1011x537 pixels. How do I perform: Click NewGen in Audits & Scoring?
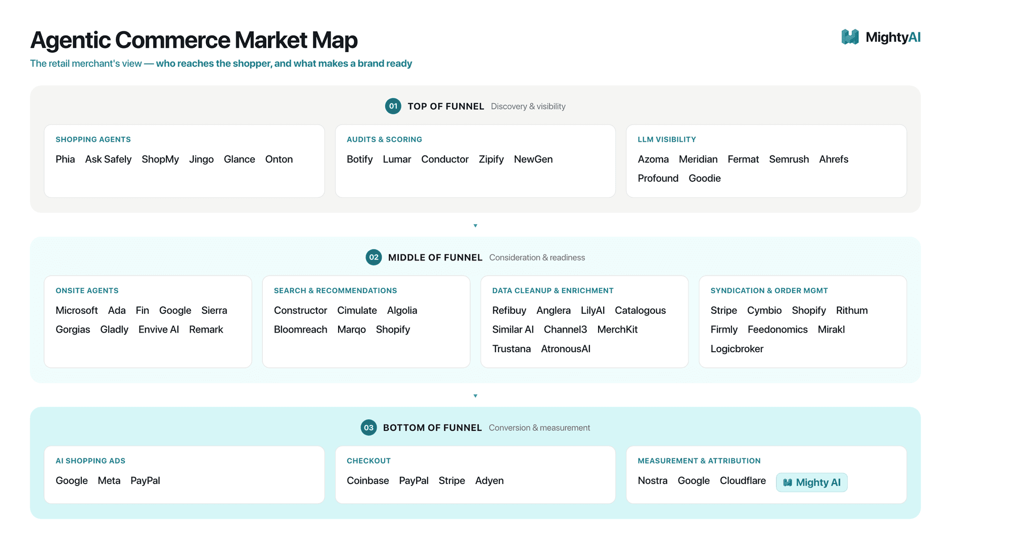point(533,159)
